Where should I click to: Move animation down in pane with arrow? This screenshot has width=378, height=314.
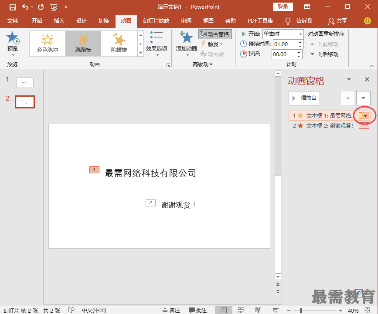pos(363,98)
